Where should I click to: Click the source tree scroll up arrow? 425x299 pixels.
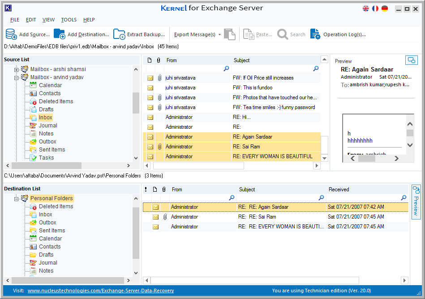pyautogui.click(x=136, y=69)
